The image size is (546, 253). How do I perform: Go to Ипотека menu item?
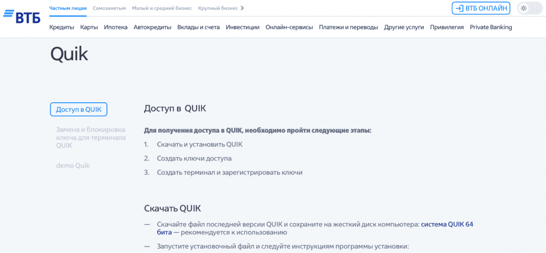click(116, 27)
